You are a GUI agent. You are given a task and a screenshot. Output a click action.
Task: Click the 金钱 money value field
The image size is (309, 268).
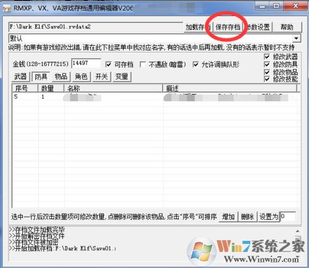(x=86, y=64)
